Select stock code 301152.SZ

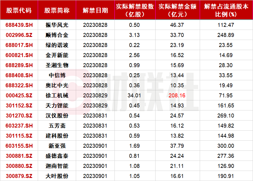pyautogui.click(x=19, y=106)
